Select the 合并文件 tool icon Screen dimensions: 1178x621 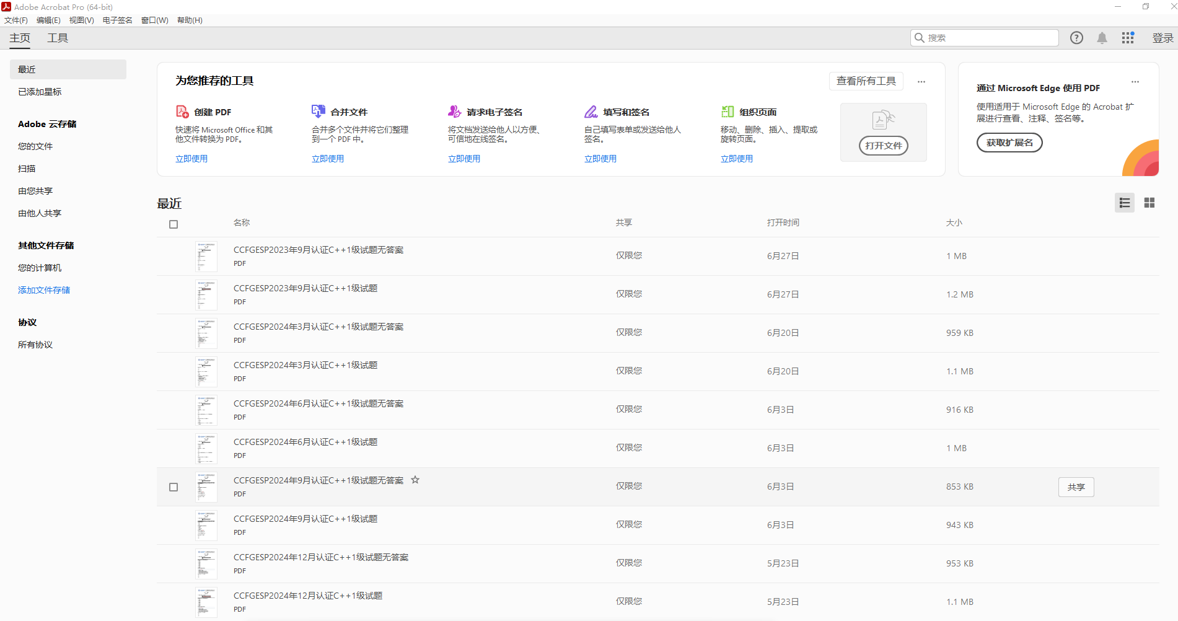click(x=319, y=111)
